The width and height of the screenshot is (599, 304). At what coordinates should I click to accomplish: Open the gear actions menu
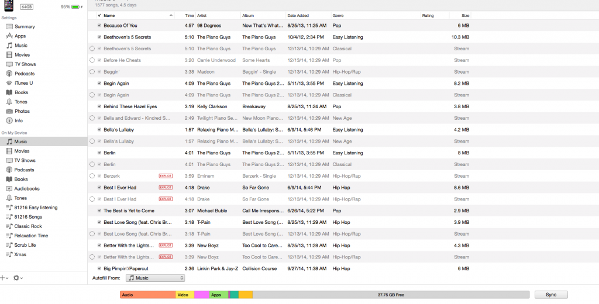coord(18,278)
